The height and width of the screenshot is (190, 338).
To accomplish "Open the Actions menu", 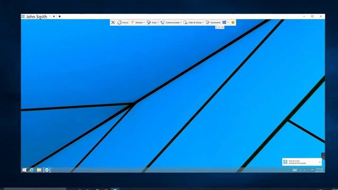I will click(138, 22).
